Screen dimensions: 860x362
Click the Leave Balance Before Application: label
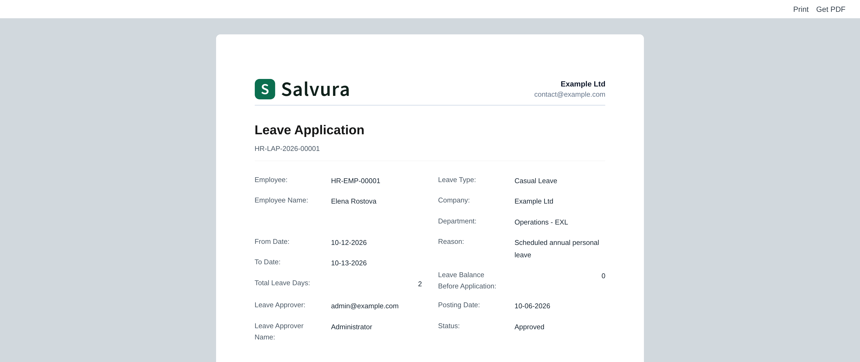(467, 281)
